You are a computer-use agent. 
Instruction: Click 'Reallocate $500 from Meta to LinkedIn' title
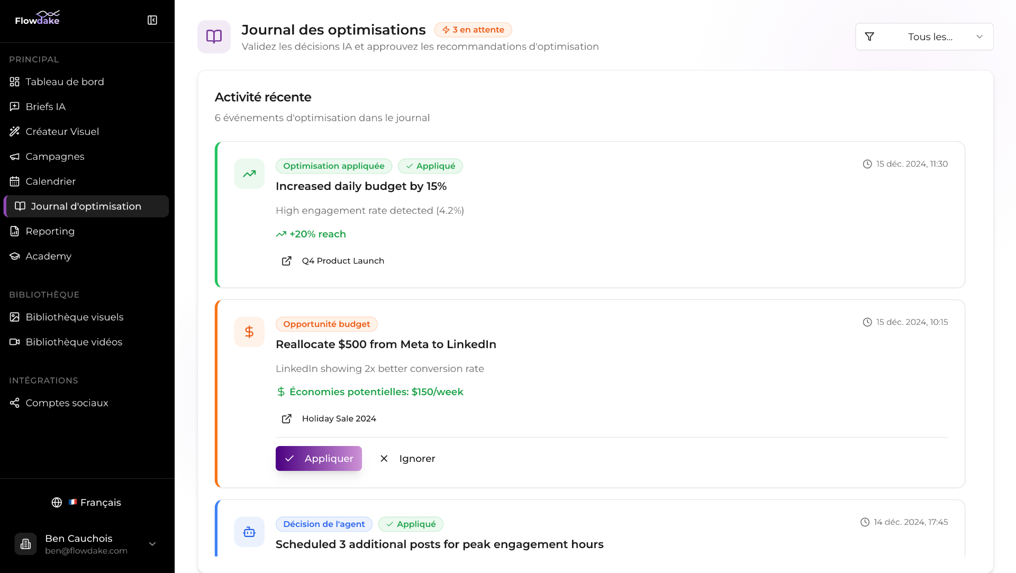click(386, 344)
